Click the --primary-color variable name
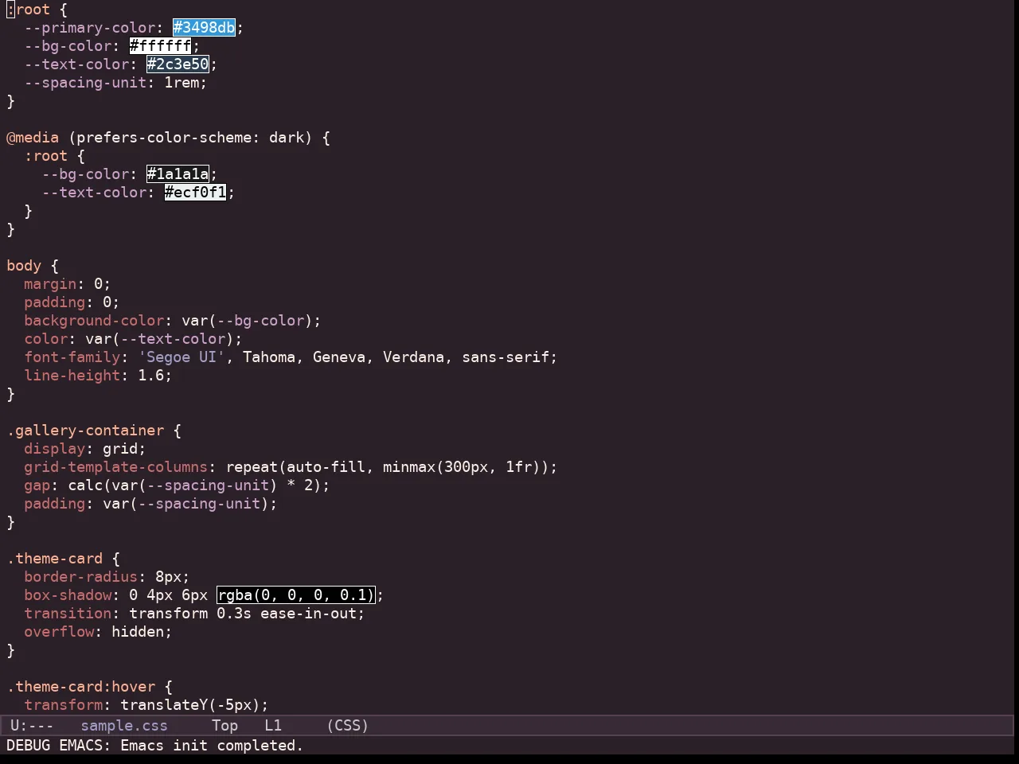 89,28
